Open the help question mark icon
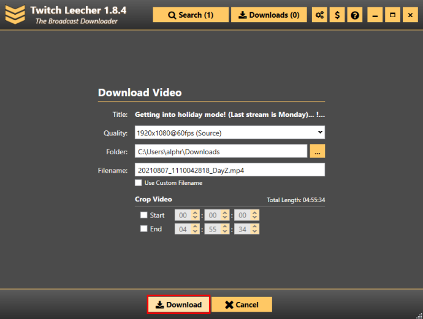 [355, 15]
